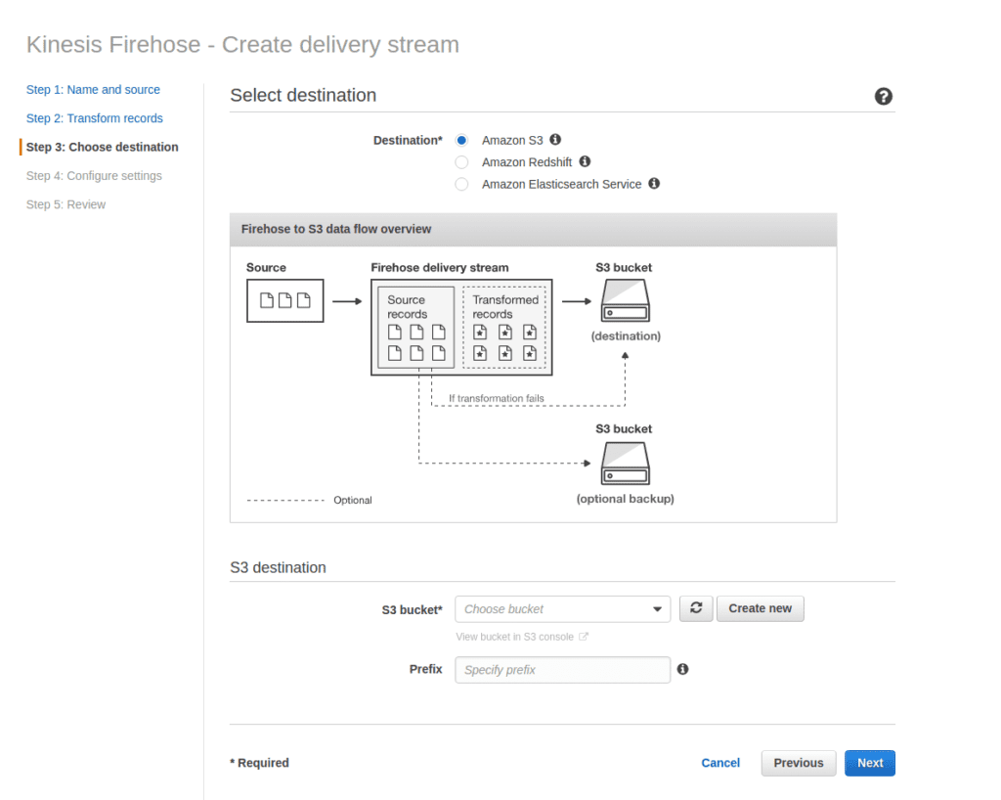
Task: Click the destination S3 bucket icon
Action: [x=625, y=301]
